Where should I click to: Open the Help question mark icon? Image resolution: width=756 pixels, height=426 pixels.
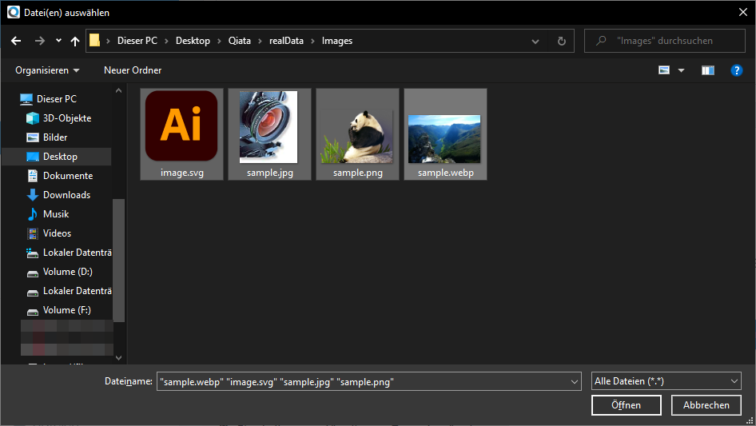(x=737, y=70)
